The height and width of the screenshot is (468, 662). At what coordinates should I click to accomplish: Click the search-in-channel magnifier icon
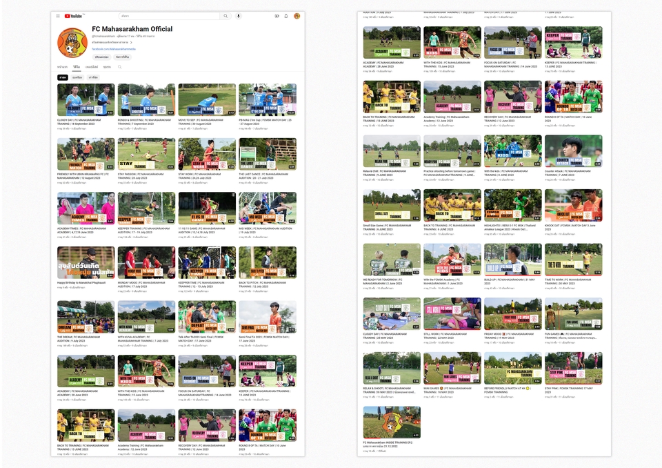click(x=119, y=67)
